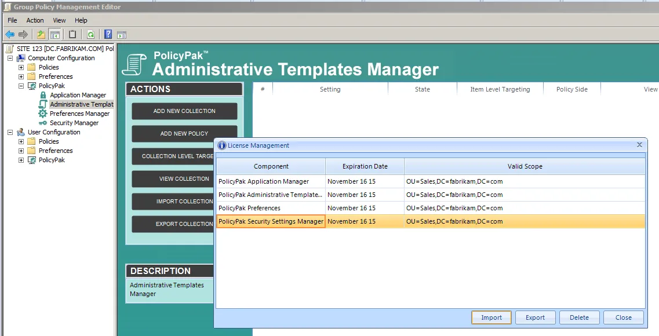
Task: Click the Import button in License Management
Action: tap(491, 317)
